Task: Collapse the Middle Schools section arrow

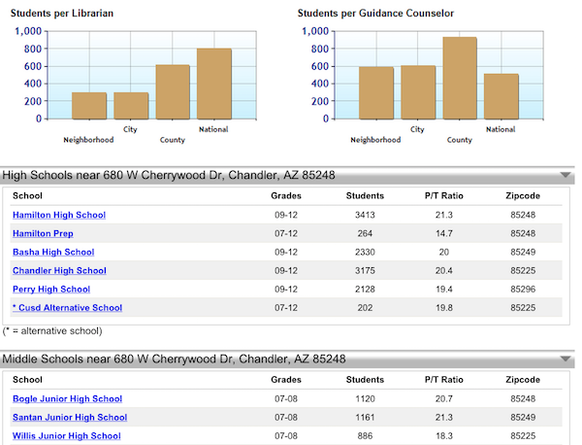Action: click(x=565, y=359)
